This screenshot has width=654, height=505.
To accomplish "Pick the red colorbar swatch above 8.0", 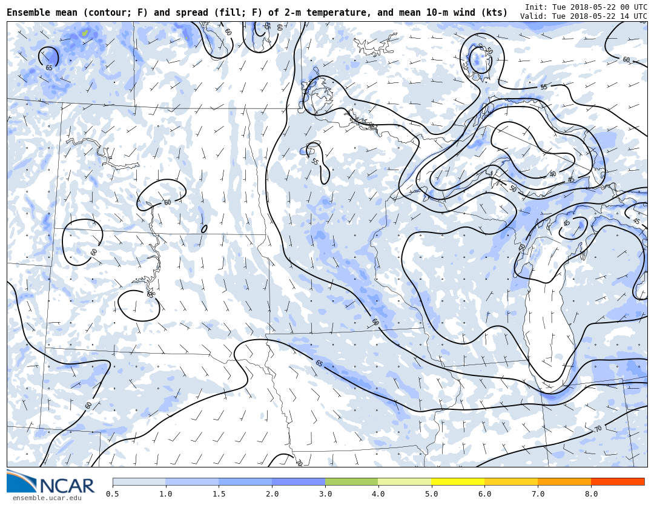I will pos(618,482).
